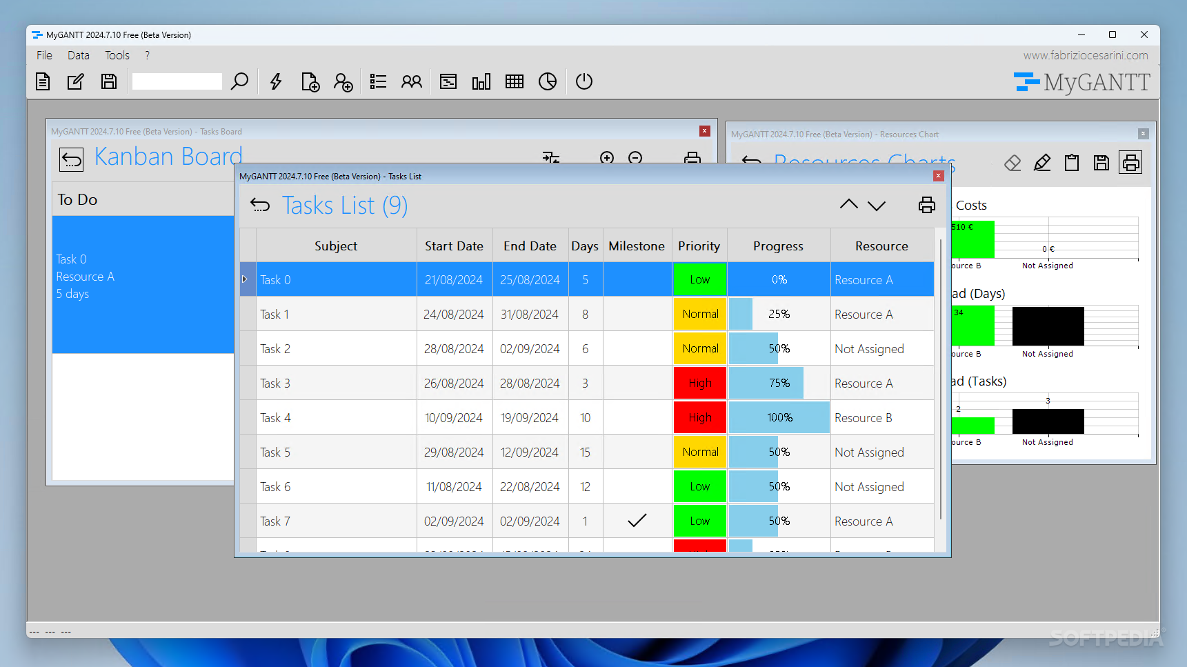The image size is (1187, 667).
Task: Click the back arrow in Tasks List
Action: pyautogui.click(x=260, y=205)
